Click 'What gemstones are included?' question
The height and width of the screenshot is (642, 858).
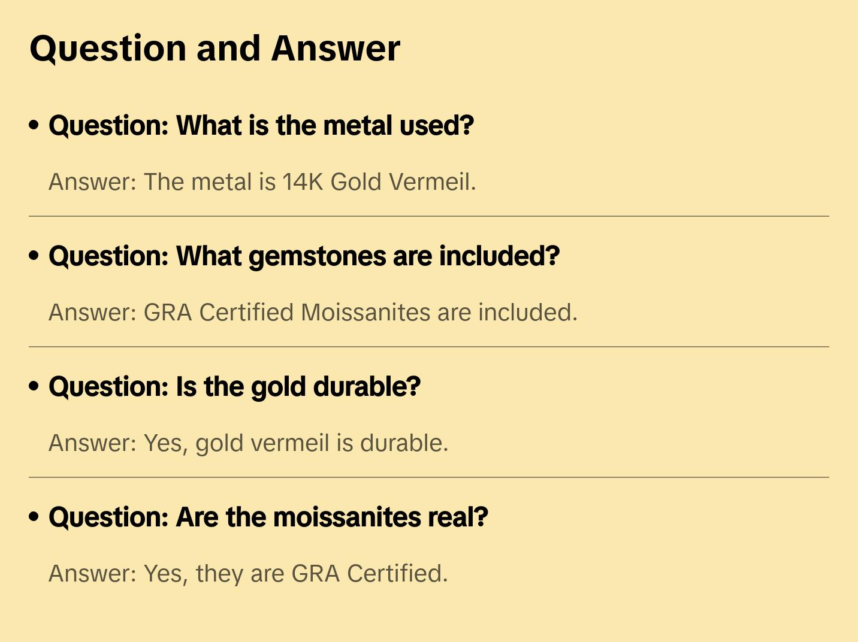tap(304, 256)
